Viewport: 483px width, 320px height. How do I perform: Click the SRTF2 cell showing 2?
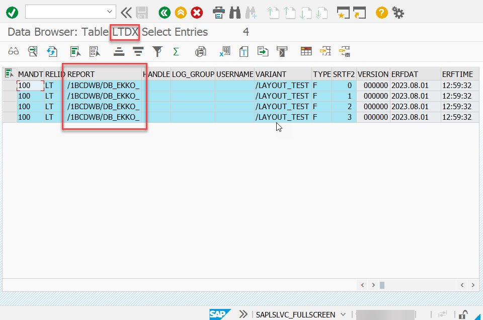click(344, 107)
